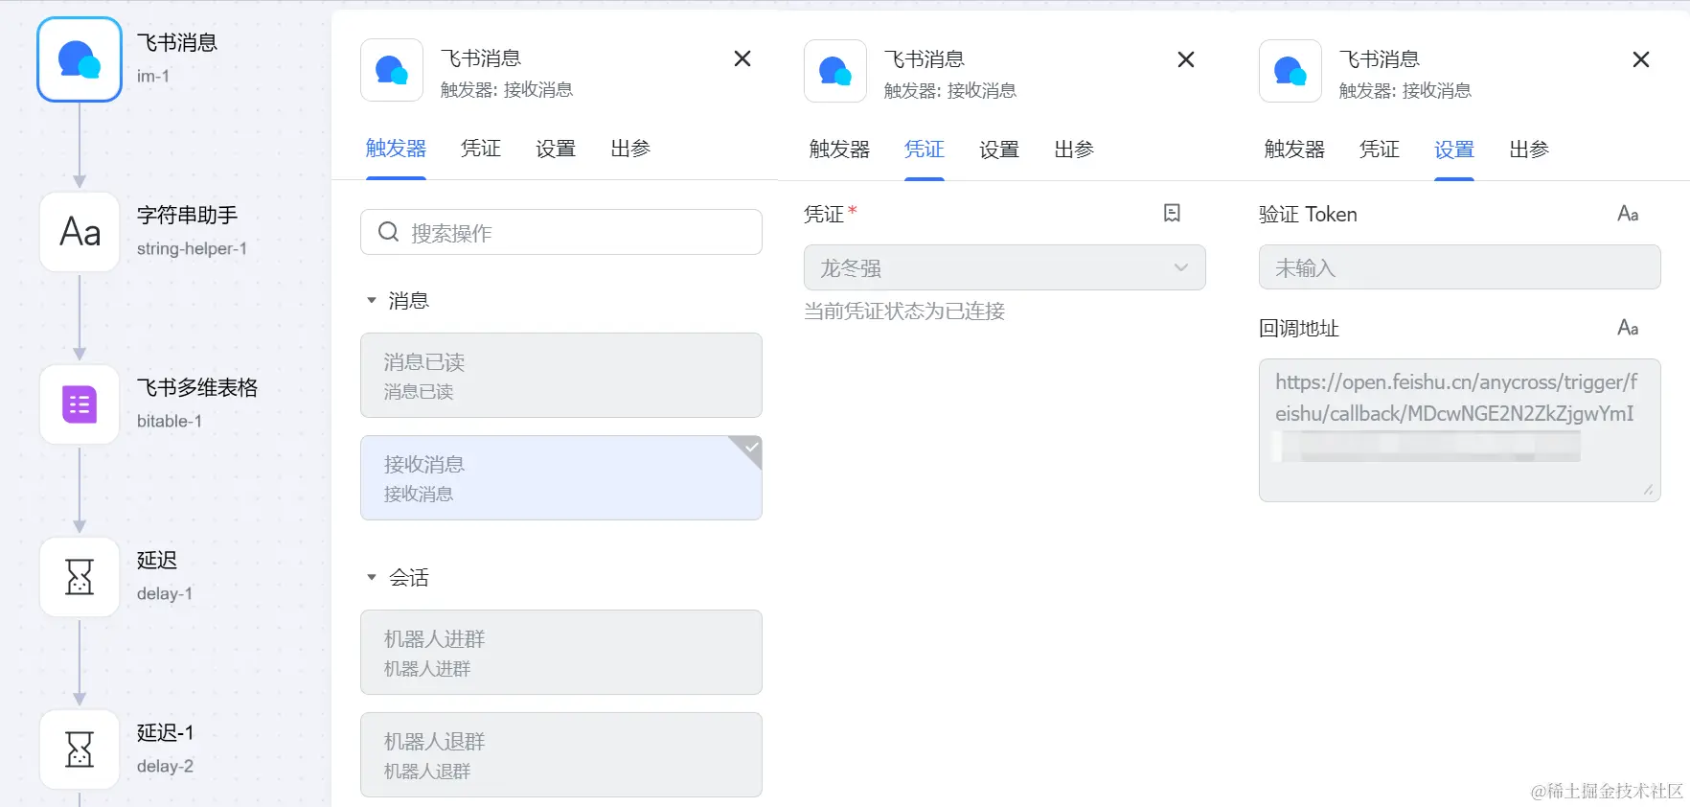Image resolution: width=1690 pixels, height=807 pixels.
Task: Select the 字符串助手 Aa node icon
Action: coord(80,232)
